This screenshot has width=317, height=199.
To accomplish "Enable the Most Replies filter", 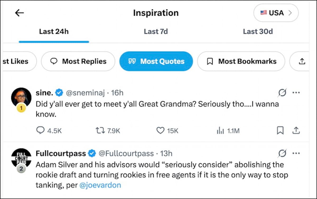I will point(78,61).
